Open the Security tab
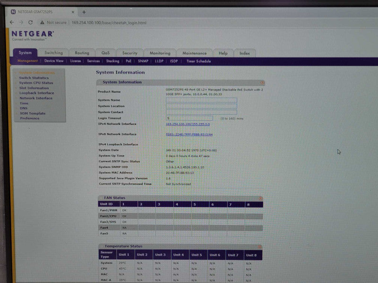 pos(129,53)
